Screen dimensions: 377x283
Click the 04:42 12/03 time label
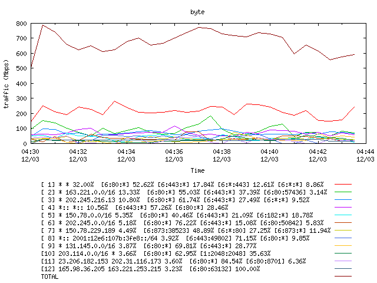(318, 156)
